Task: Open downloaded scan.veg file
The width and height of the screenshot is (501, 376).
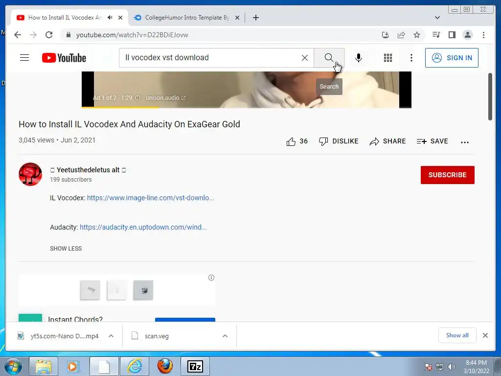Action: [x=150, y=336]
